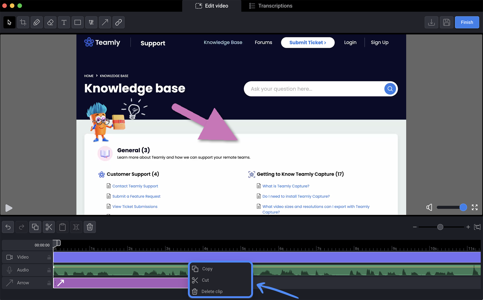Image resolution: width=483 pixels, height=300 pixels.
Task: Click the Arrow track label
Action: [23, 283]
